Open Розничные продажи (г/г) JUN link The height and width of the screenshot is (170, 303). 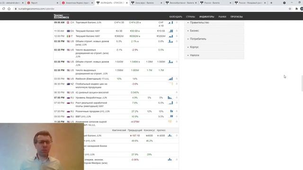point(92,111)
